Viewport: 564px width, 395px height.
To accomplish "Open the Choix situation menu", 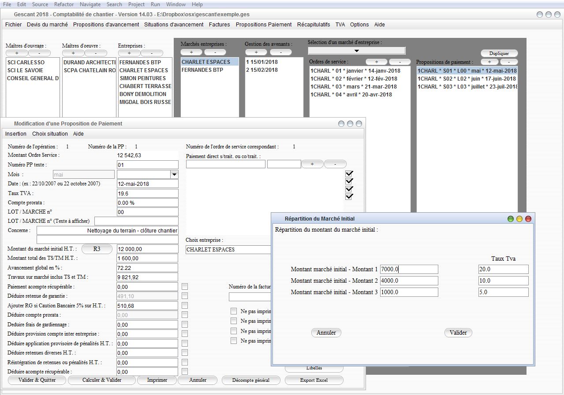I will pos(50,134).
